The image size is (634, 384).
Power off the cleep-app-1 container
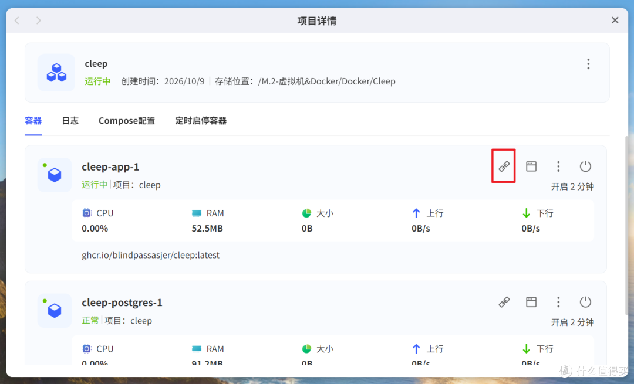[x=585, y=166]
